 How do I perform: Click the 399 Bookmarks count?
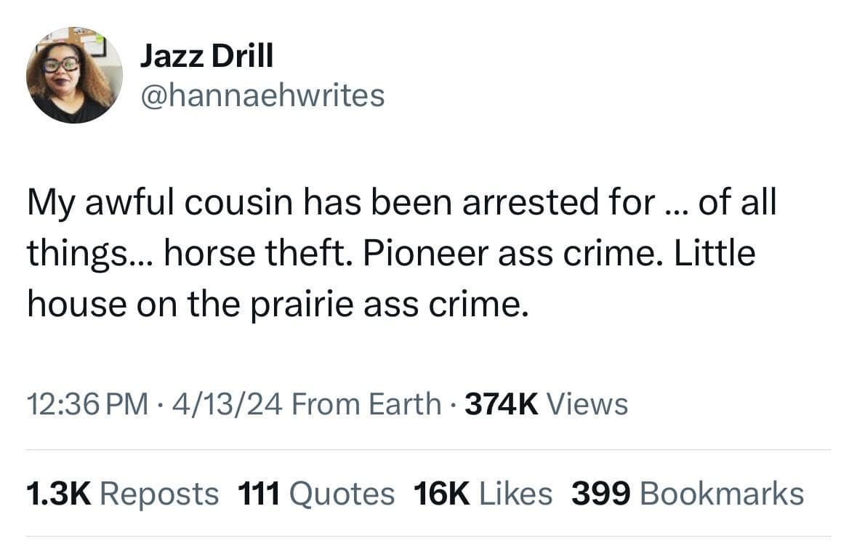click(x=688, y=494)
